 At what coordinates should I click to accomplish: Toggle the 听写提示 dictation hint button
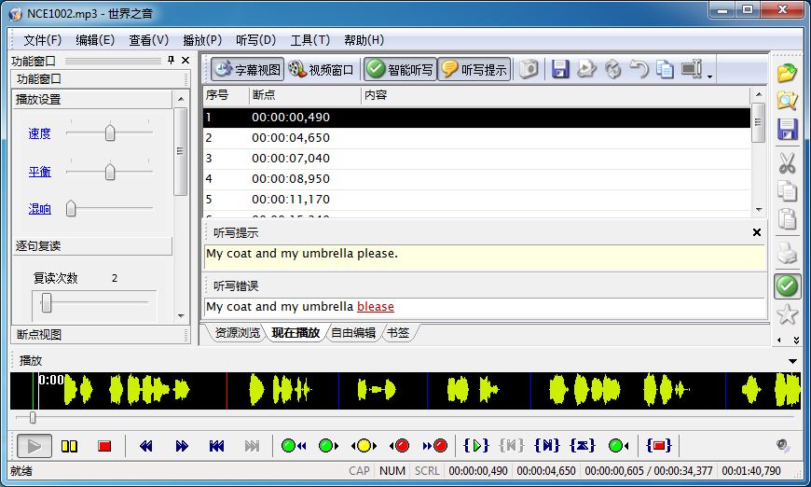pos(474,69)
